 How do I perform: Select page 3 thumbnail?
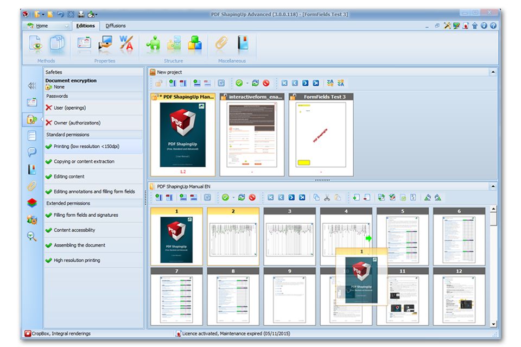click(290, 237)
